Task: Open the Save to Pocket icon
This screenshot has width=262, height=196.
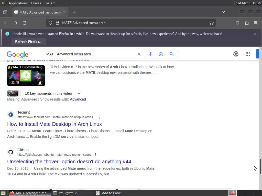Action: tap(237, 23)
